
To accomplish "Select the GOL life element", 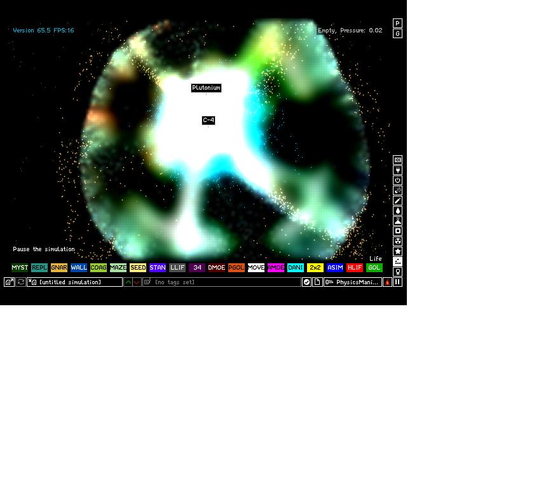I will click(x=374, y=268).
